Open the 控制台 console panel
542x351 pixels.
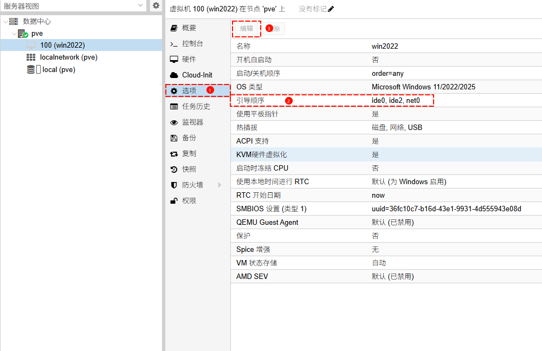click(192, 43)
